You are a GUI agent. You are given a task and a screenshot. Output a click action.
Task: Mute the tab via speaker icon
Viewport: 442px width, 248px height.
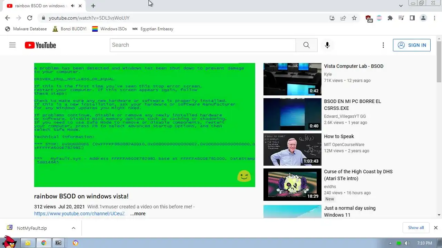click(73, 6)
